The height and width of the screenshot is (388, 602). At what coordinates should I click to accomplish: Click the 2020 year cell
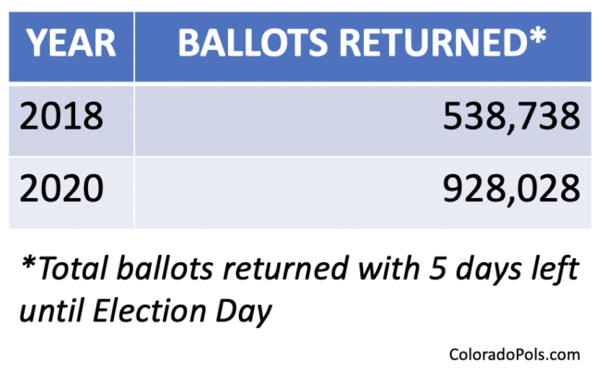tap(61, 192)
